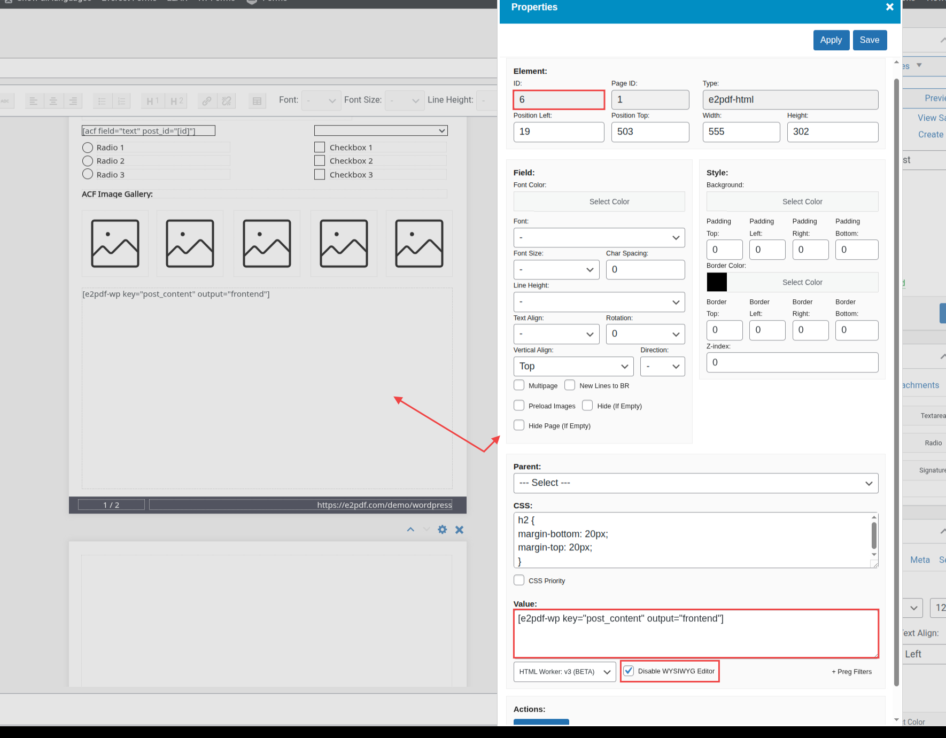Click the insert link toolbar icon

point(207,101)
